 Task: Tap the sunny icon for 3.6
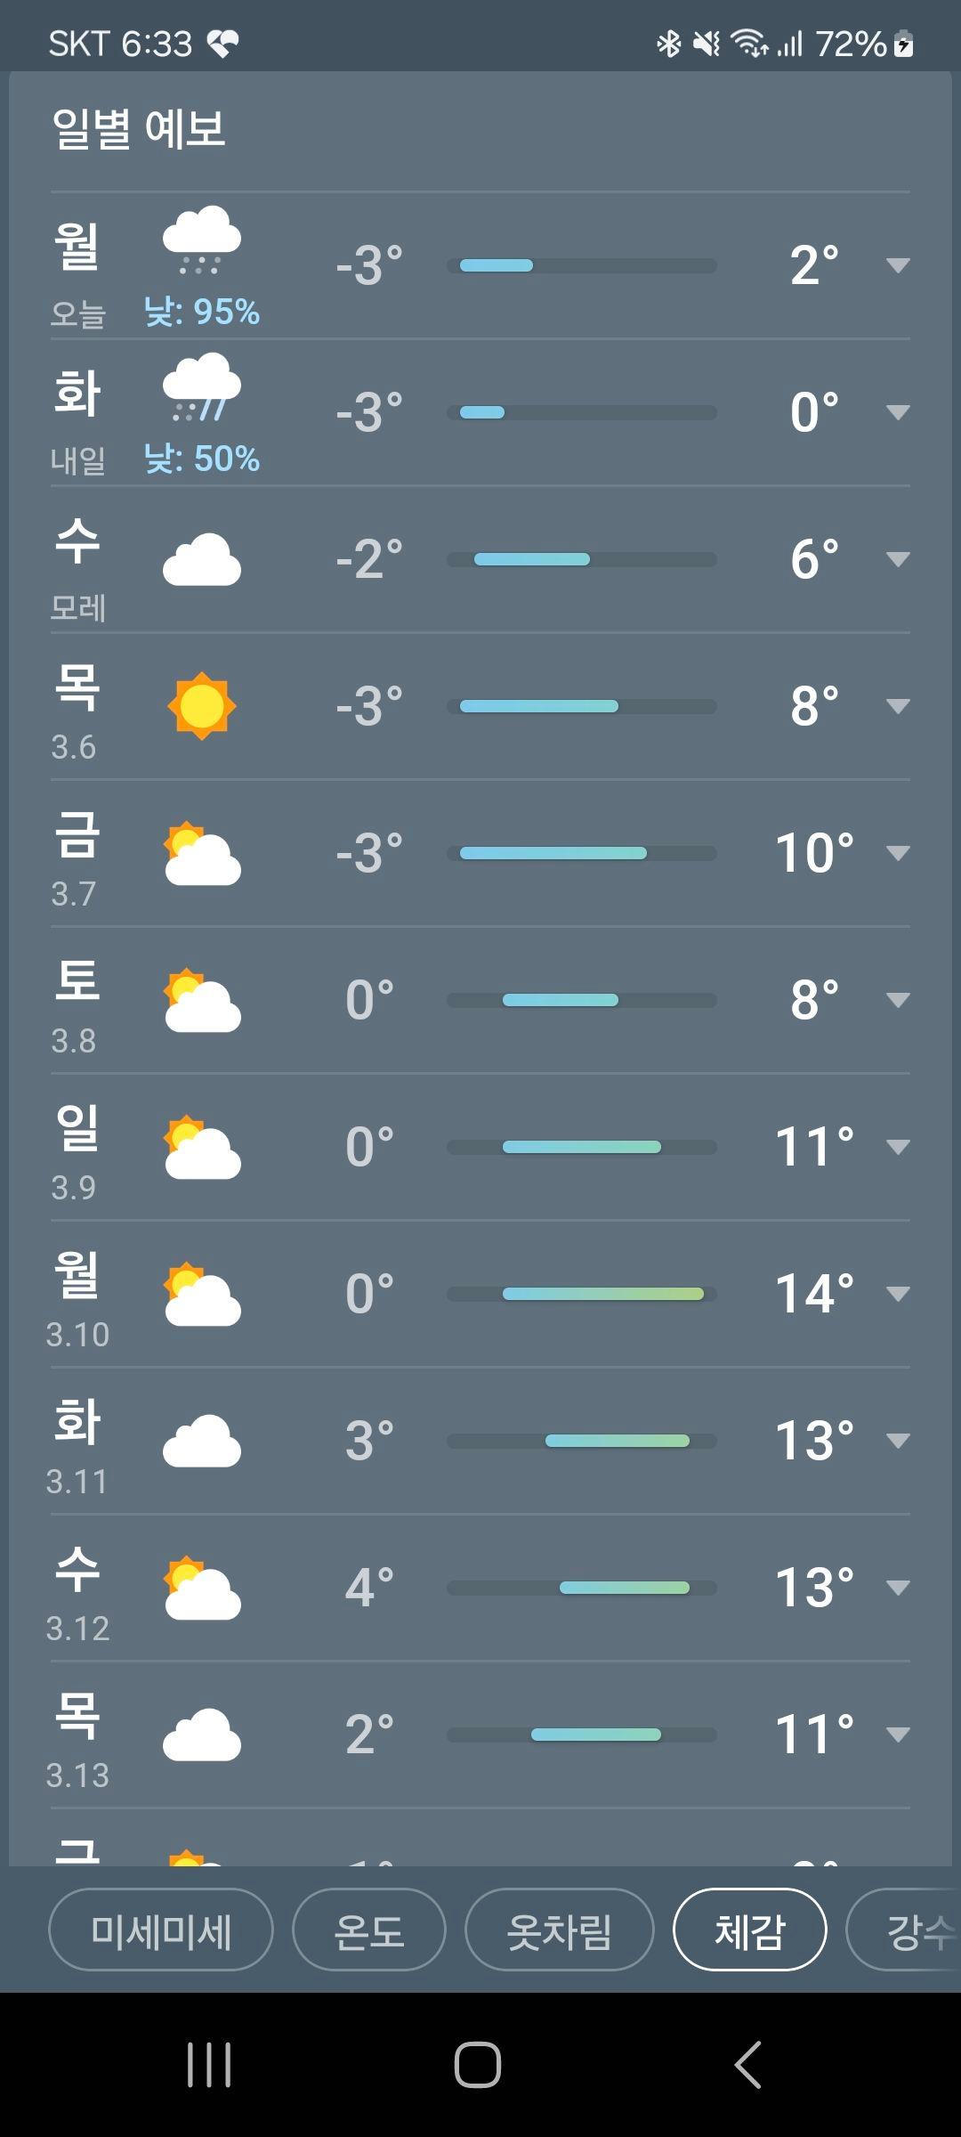click(202, 706)
